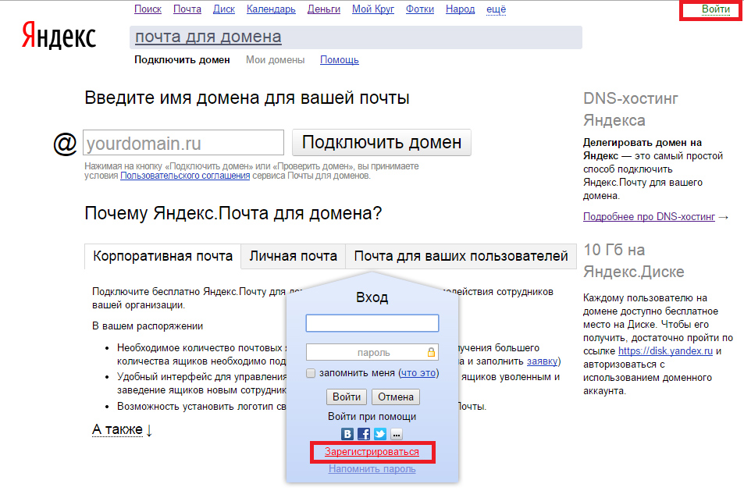This screenshot has width=744, height=498.
Task: Open Фотки in top navigation
Action: pyautogui.click(x=419, y=9)
